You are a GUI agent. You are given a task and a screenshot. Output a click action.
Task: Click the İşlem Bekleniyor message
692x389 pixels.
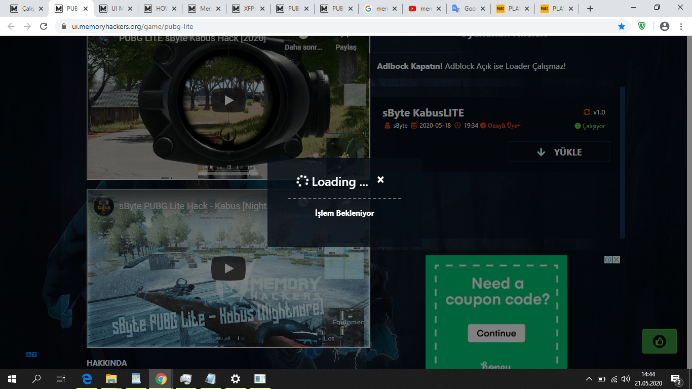[x=344, y=213]
